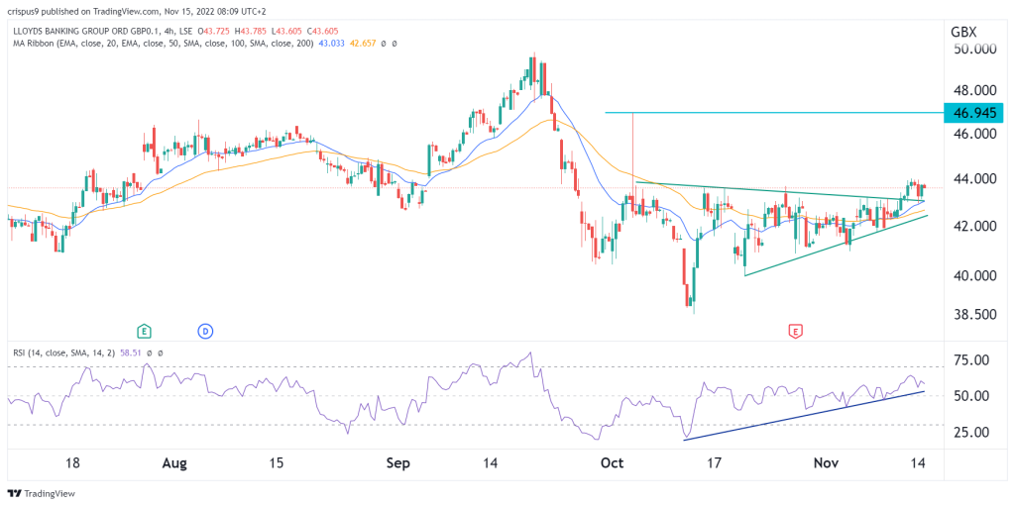Image resolution: width=1015 pixels, height=506 pixels.
Task: Click the blue RSI ascending trendline
Action: coord(804,416)
